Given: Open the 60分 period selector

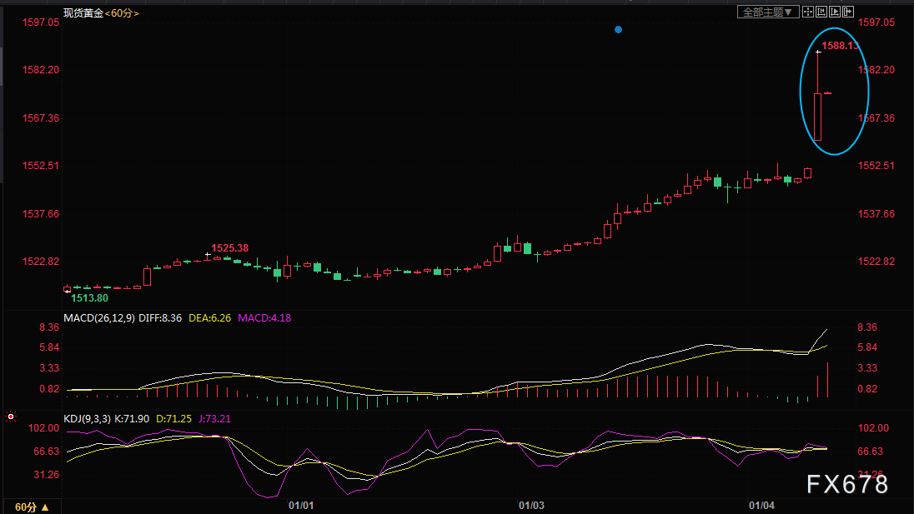Looking at the screenshot, I should coord(32,507).
